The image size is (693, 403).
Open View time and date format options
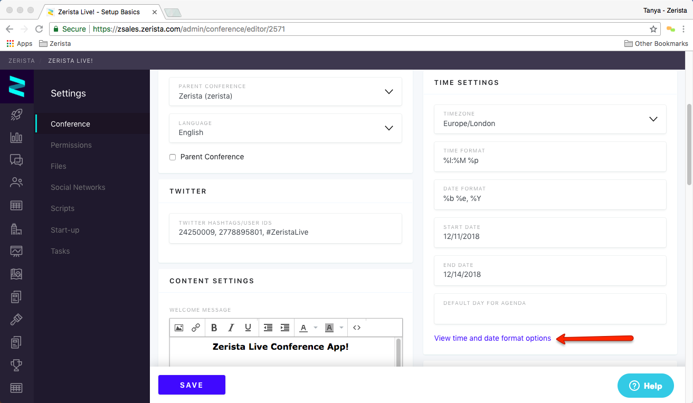pos(492,338)
